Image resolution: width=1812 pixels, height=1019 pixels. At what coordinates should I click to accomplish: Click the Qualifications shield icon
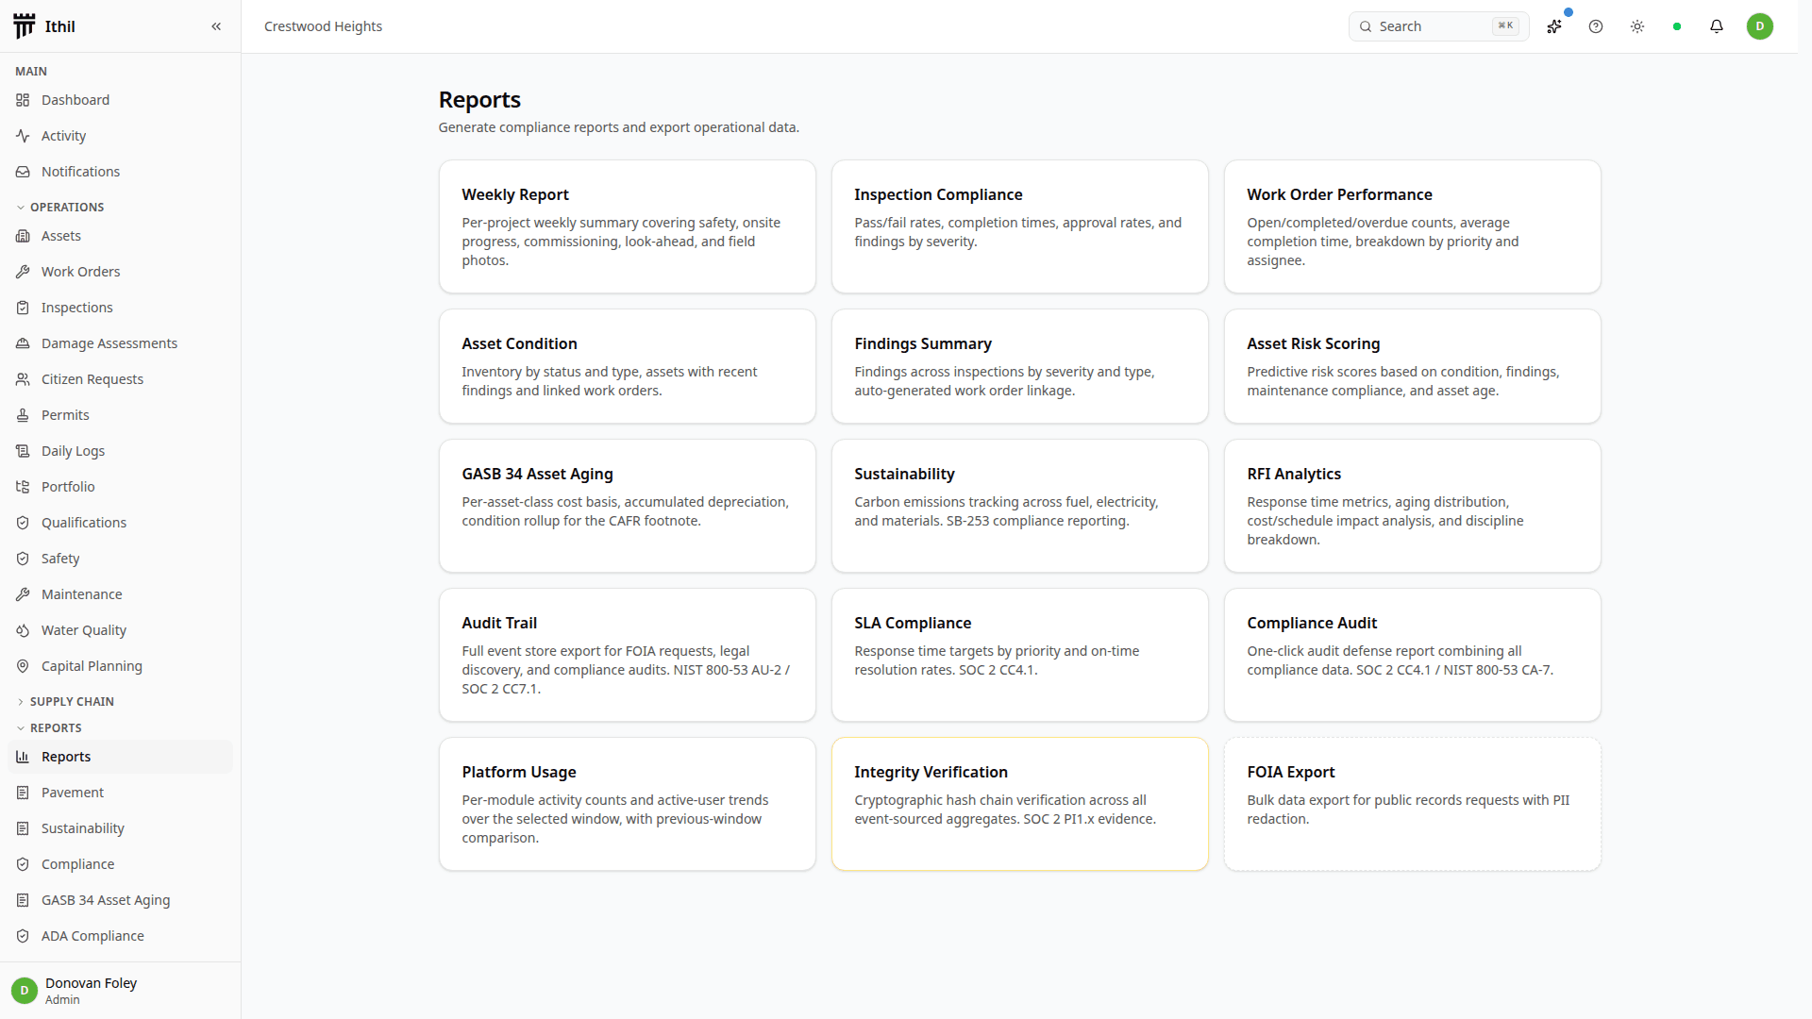[x=23, y=523]
